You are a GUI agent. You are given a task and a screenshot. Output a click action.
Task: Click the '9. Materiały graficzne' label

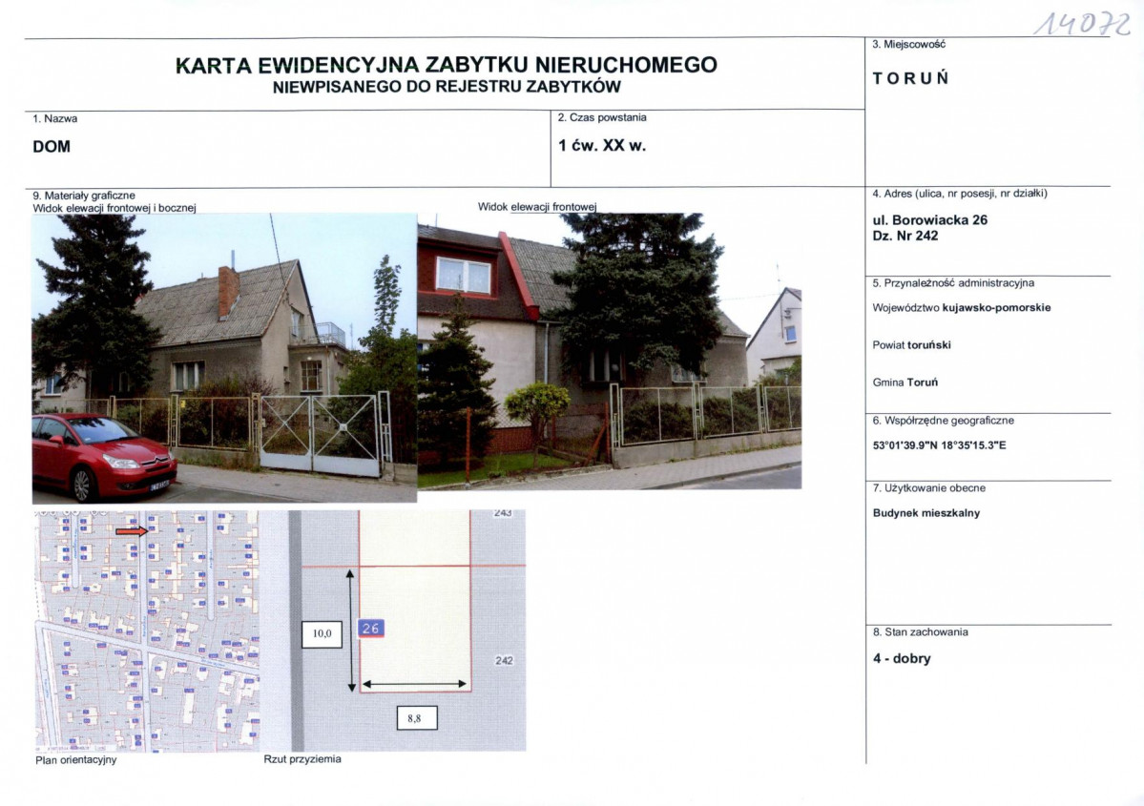pos(84,196)
